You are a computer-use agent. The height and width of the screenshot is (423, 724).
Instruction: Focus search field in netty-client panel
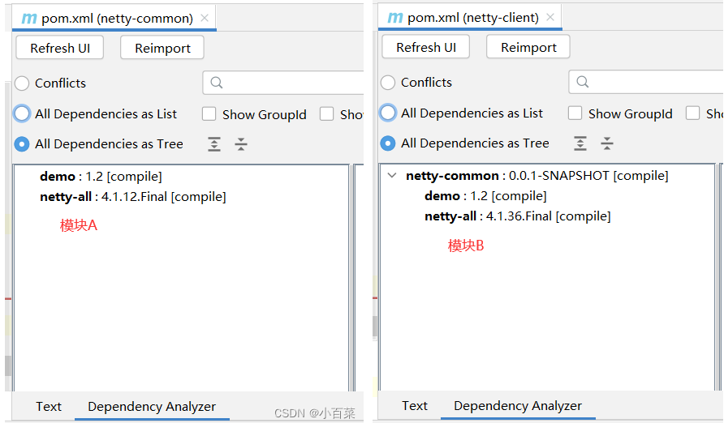click(646, 82)
